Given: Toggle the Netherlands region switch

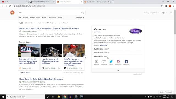Looking at the screenshot, I should [x=21, y=23].
